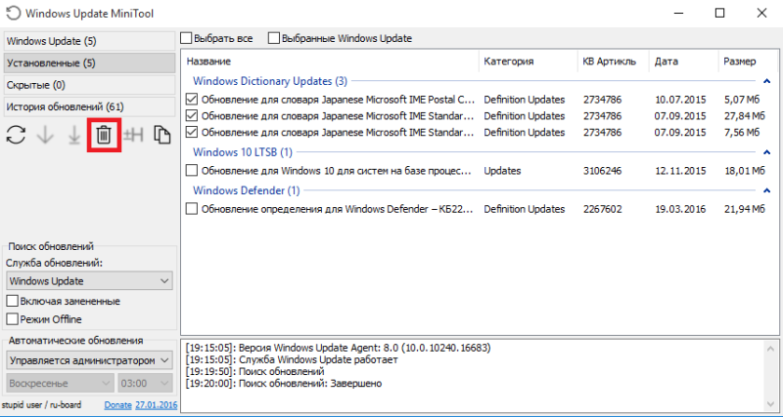783x417 pixels.
Task: Click the date 19.03.2016 cell
Action: tap(680, 209)
